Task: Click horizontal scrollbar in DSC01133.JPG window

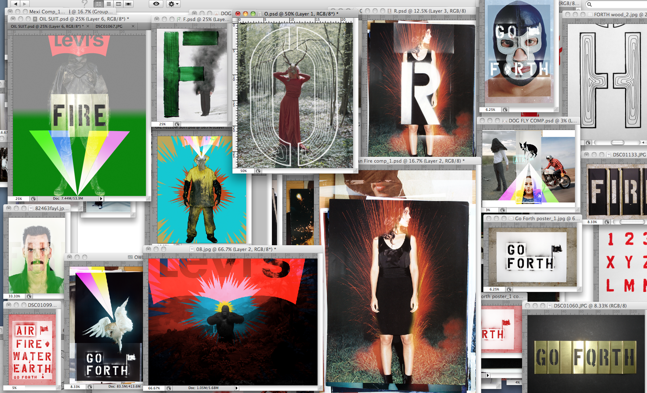Action: click(630, 222)
